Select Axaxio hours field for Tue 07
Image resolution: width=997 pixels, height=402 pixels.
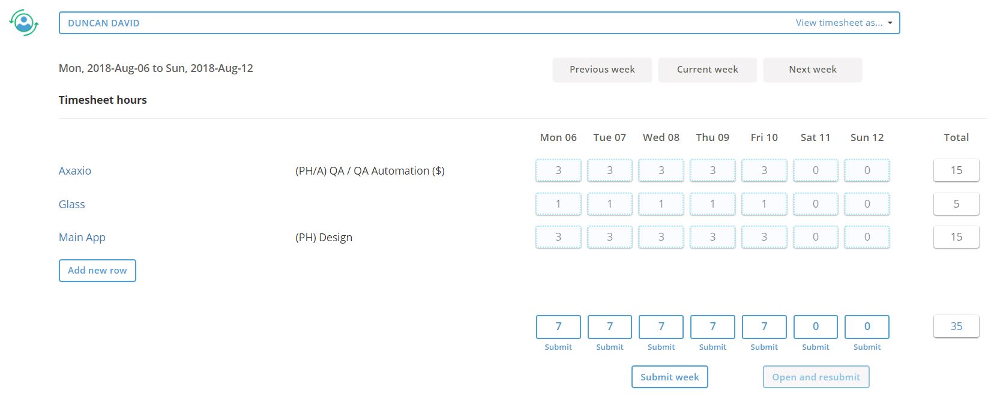coord(610,170)
